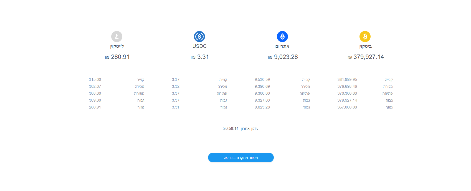Click USDC low value 3.31 in table
This screenshot has height=191, width=471.
click(176, 107)
